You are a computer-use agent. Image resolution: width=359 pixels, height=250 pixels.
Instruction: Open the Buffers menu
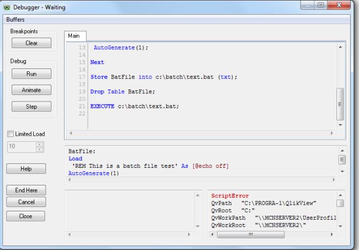pyautogui.click(x=15, y=19)
